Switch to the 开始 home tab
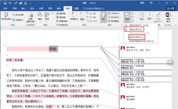178x109 pixels. coord(14,9)
